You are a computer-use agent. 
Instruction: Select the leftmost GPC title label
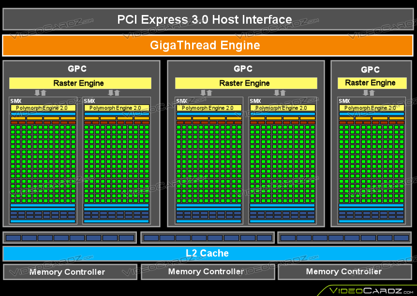pyautogui.click(x=77, y=69)
